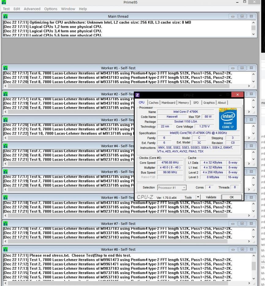Click the OK button in CPU-Z
This screenshot has width=265, height=286.
pyautogui.click(x=232, y=197)
